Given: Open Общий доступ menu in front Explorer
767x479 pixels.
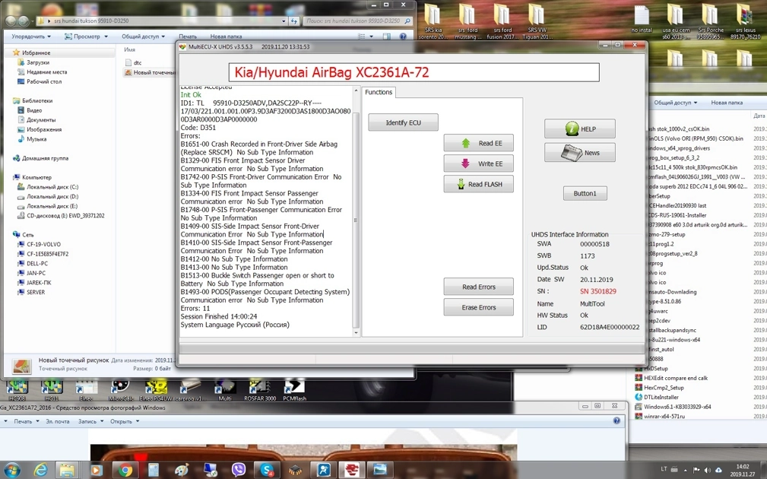Looking at the screenshot, I should coord(144,36).
